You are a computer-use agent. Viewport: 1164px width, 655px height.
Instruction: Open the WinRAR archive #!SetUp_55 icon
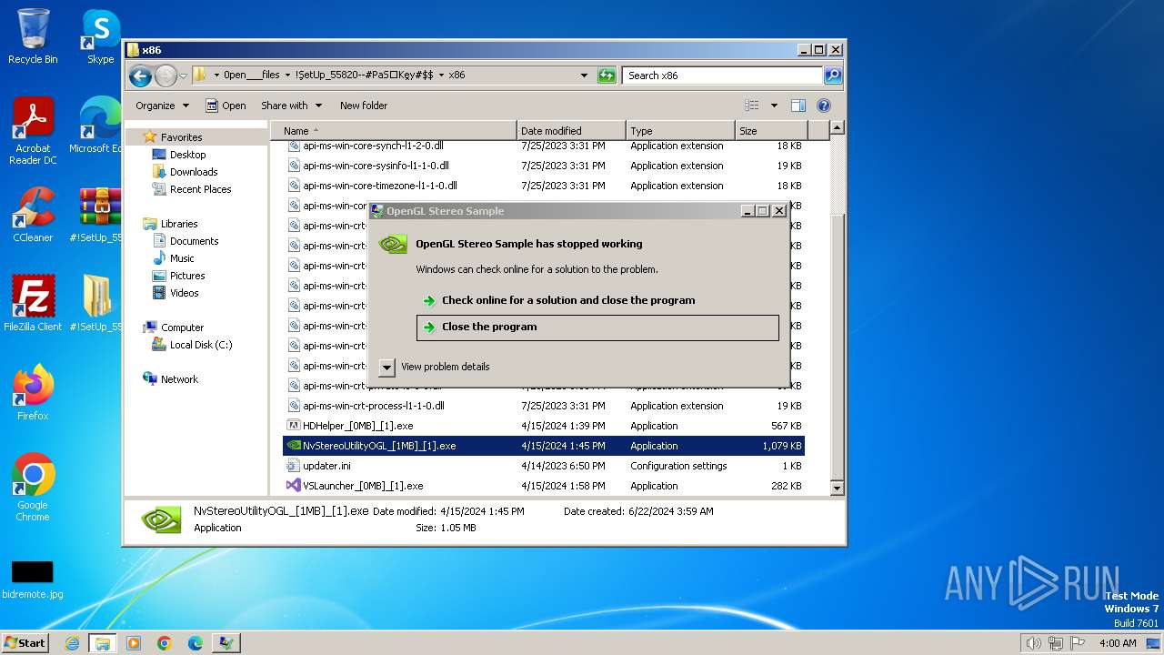coord(99,215)
